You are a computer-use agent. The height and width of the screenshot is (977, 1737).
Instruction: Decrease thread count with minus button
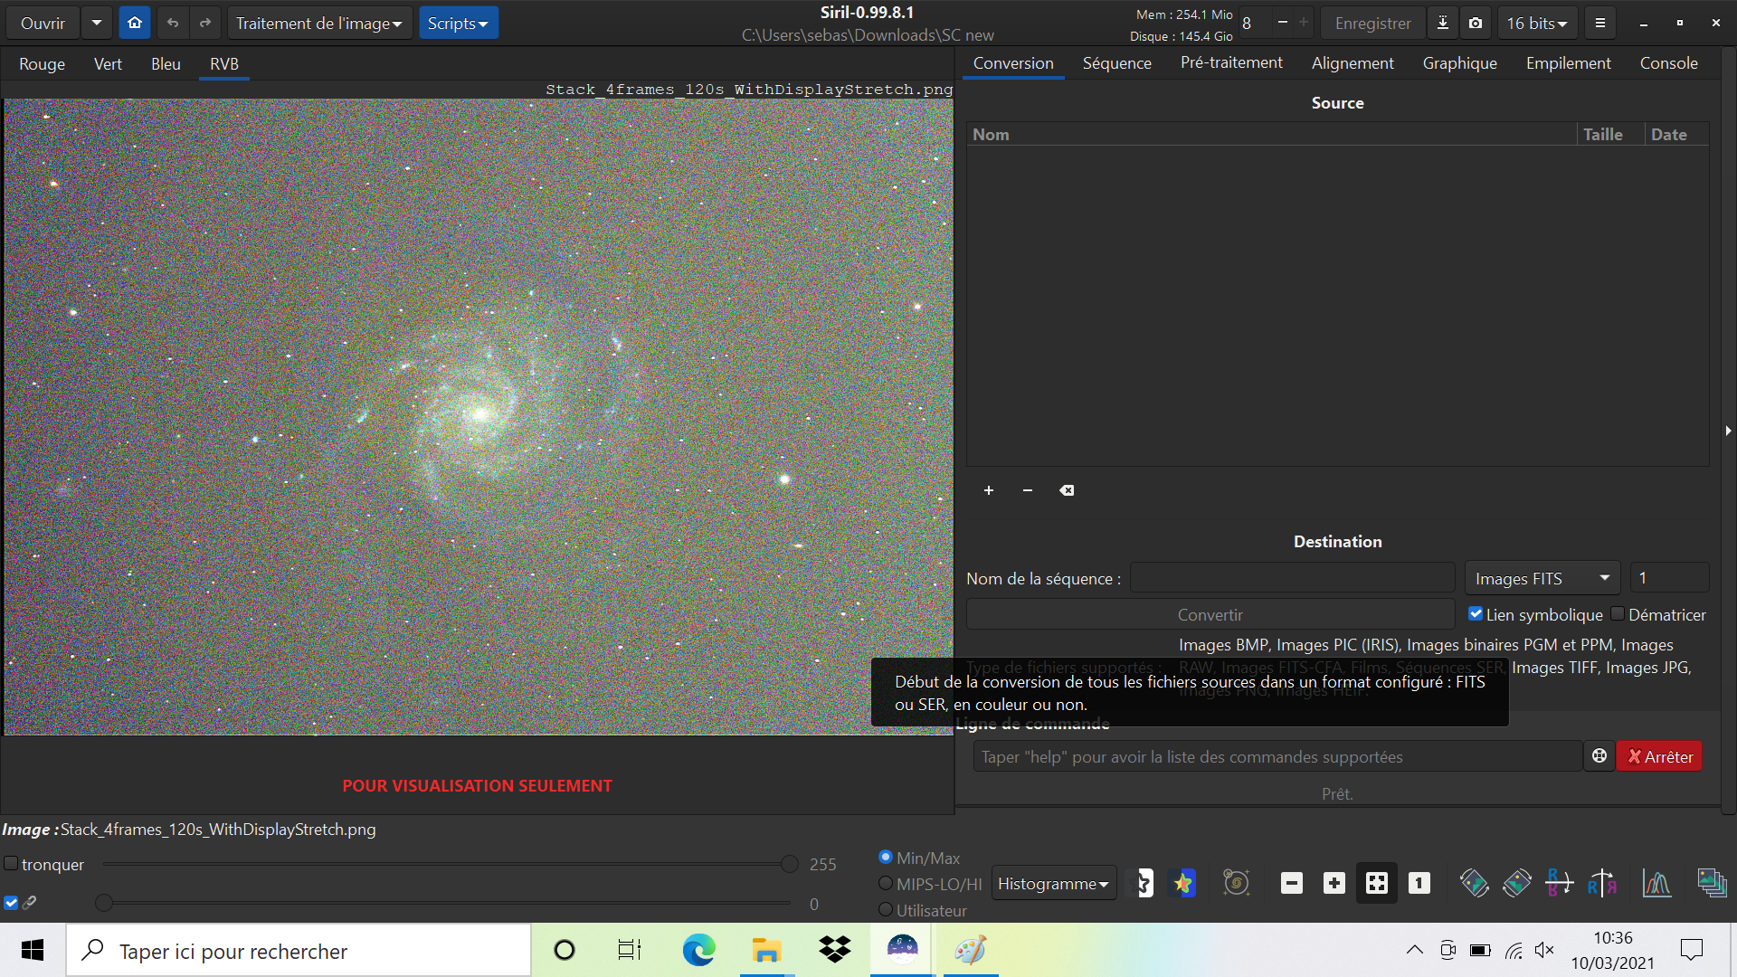[1282, 23]
